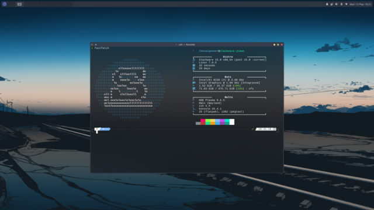Click the Slackware ASCII art logo
Viewport: 374px width, 210px height.
[130, 89]
